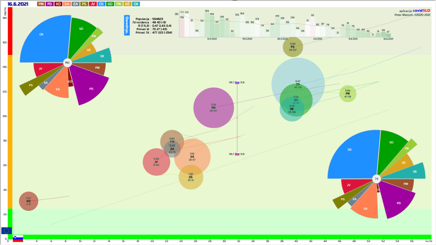Toggle the SA region legend tag
436x245 pixels.
pos(67,4)
